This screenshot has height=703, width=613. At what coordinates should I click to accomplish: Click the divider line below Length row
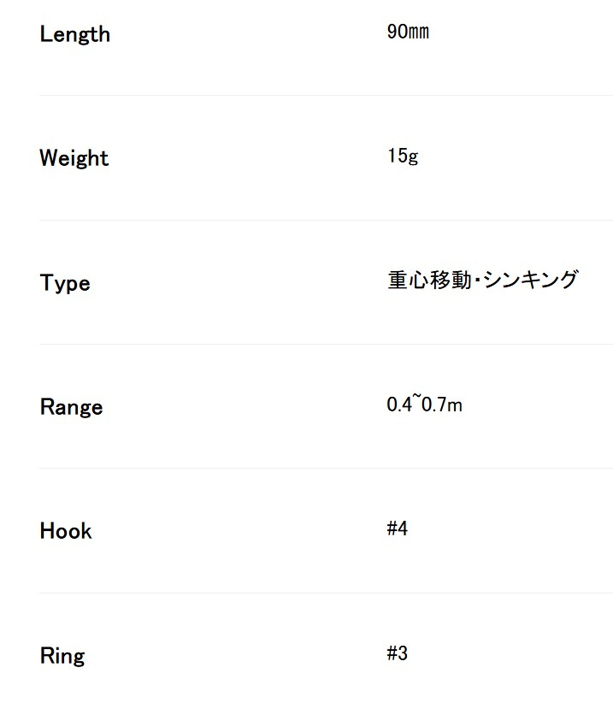326,95
